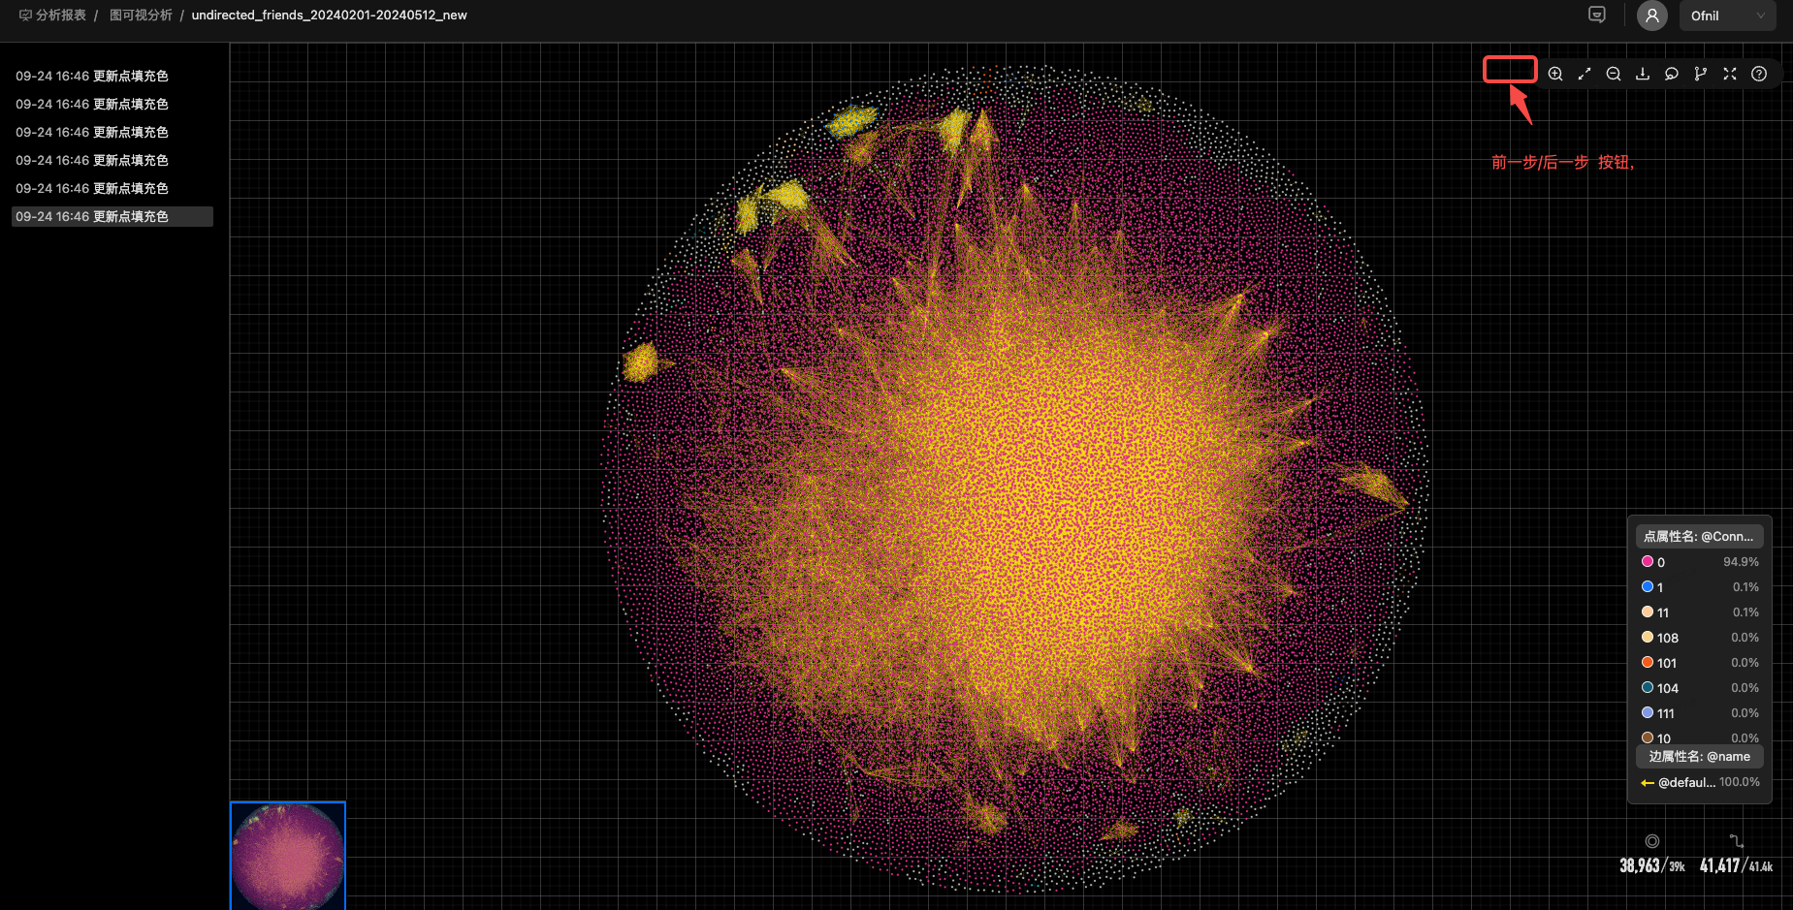1793x910 pixels.
Task: Click the 38,963 node count value
Action: click(1640, 865)
